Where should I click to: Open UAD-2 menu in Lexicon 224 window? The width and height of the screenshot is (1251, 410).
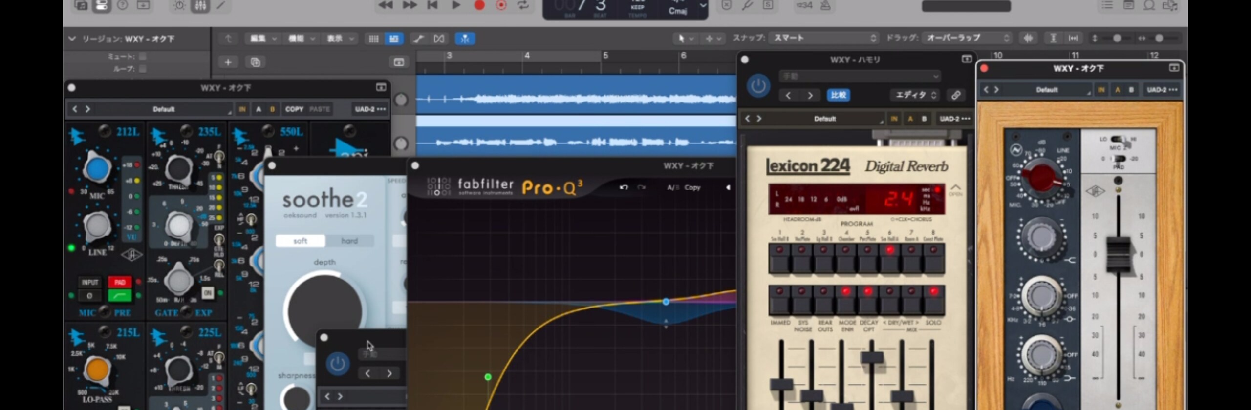955,119
